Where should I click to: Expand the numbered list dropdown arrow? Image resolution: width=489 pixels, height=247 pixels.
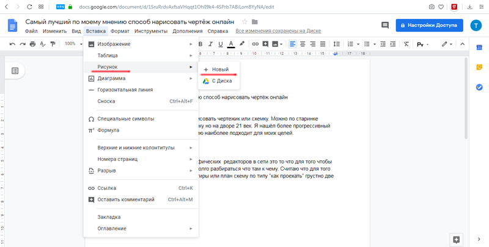358,44
